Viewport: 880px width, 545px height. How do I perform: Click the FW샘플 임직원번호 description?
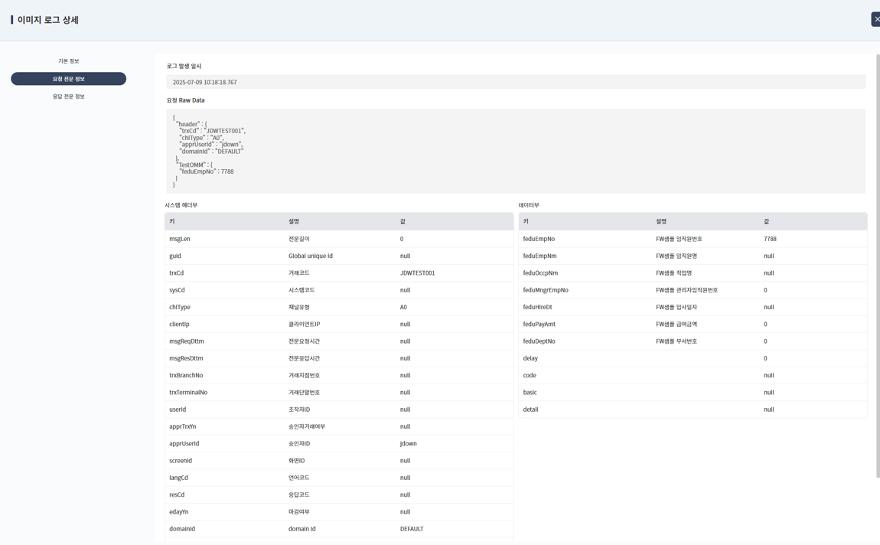(x=679, y=239)
